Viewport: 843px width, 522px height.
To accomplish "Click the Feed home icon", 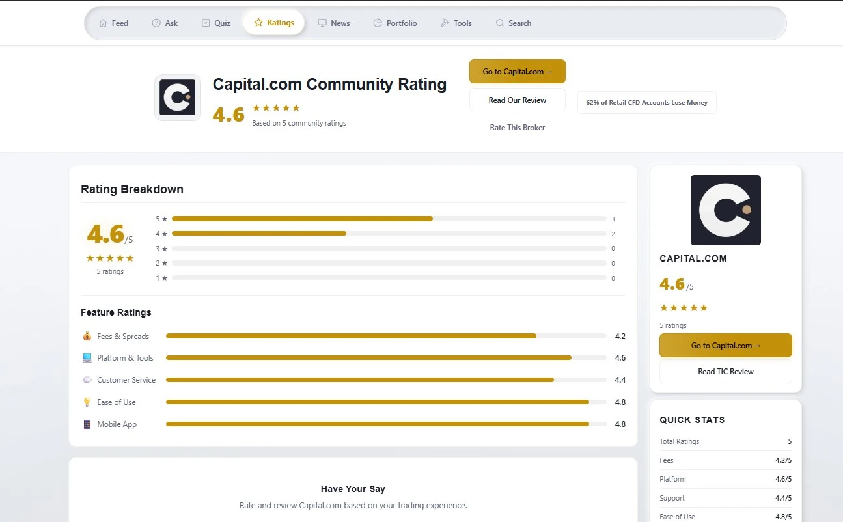I will coord(103,23).
